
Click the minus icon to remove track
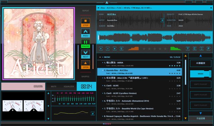(x=108, y=49)
